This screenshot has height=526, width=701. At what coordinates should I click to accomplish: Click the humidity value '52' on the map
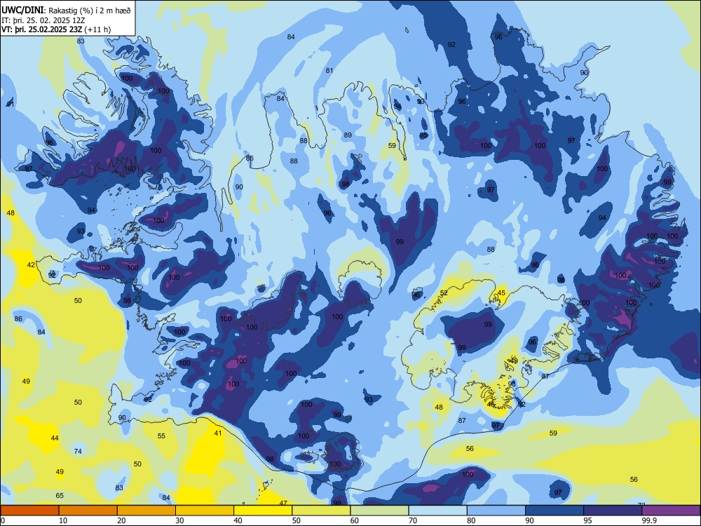pyautogui.click(x=444, y=293)
